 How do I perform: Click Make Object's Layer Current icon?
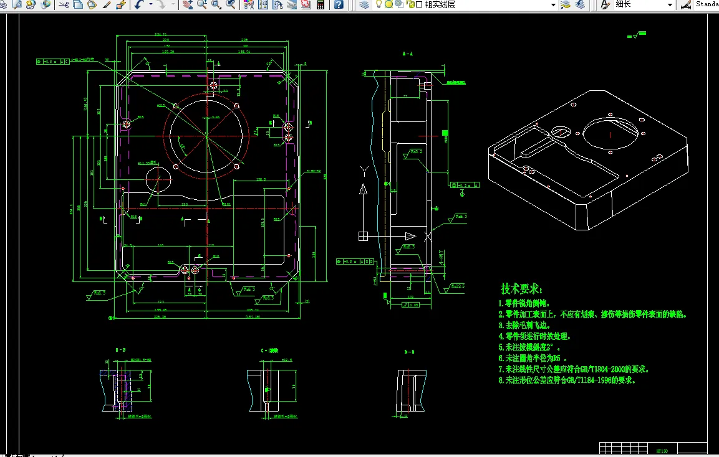pos(566,4)
